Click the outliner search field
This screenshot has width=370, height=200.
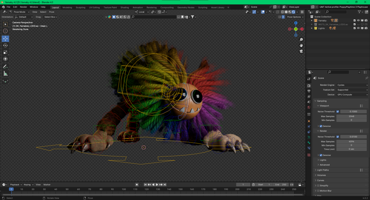[336, 12]
